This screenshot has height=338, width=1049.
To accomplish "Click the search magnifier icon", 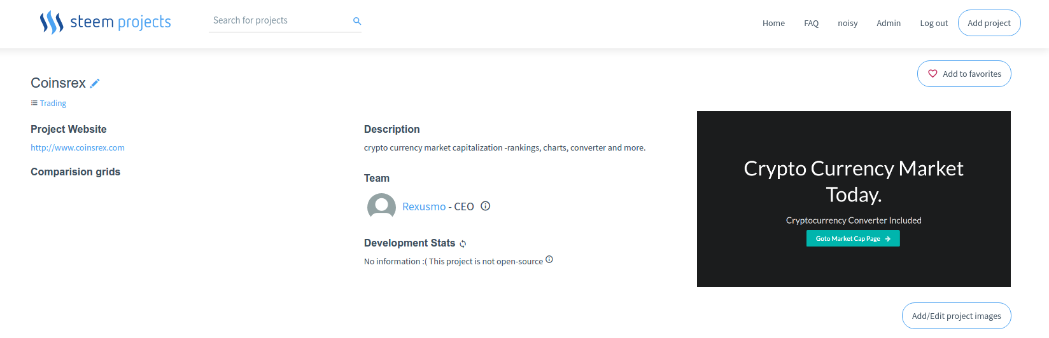I will (x=357, y=21).
